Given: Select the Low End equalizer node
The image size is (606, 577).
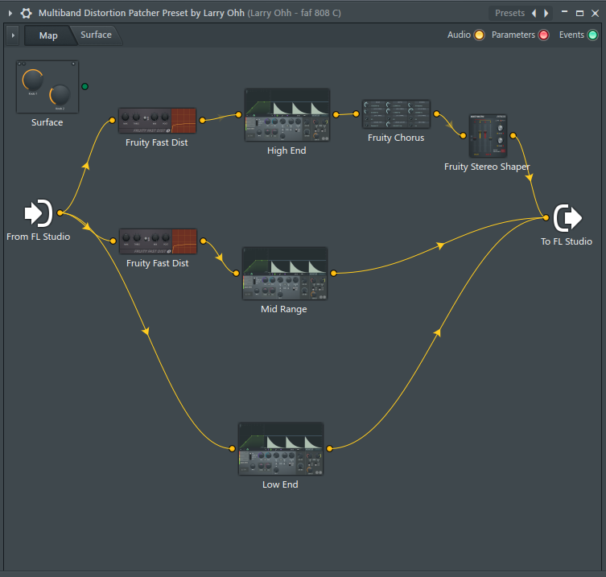Looking at the screenshot, I should point(281,448).
